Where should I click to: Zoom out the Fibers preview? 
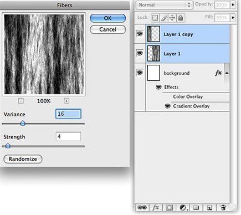[21, 101]
